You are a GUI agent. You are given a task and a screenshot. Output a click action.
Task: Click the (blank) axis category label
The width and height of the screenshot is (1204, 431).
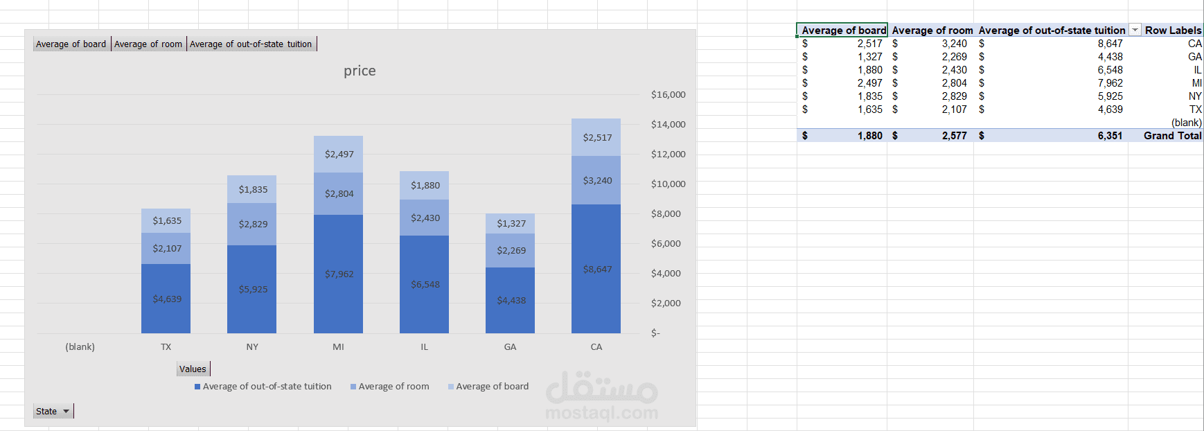pos(80,346)
